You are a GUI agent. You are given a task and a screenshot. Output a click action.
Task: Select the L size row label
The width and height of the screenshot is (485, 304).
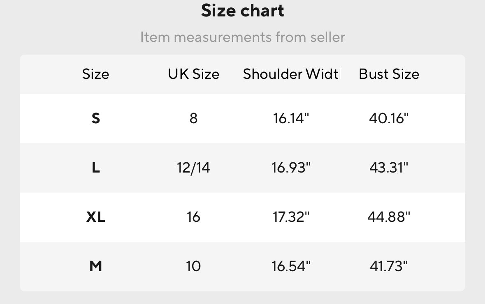95,168
